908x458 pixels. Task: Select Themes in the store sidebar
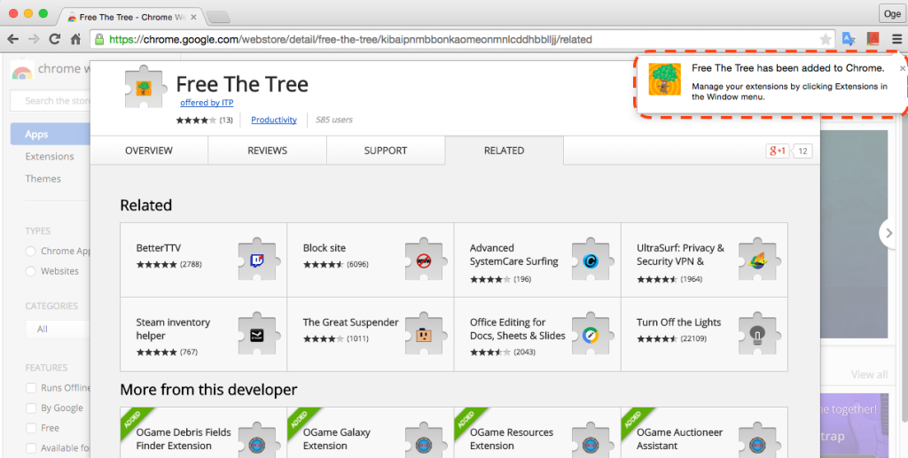tap(43, 179)
